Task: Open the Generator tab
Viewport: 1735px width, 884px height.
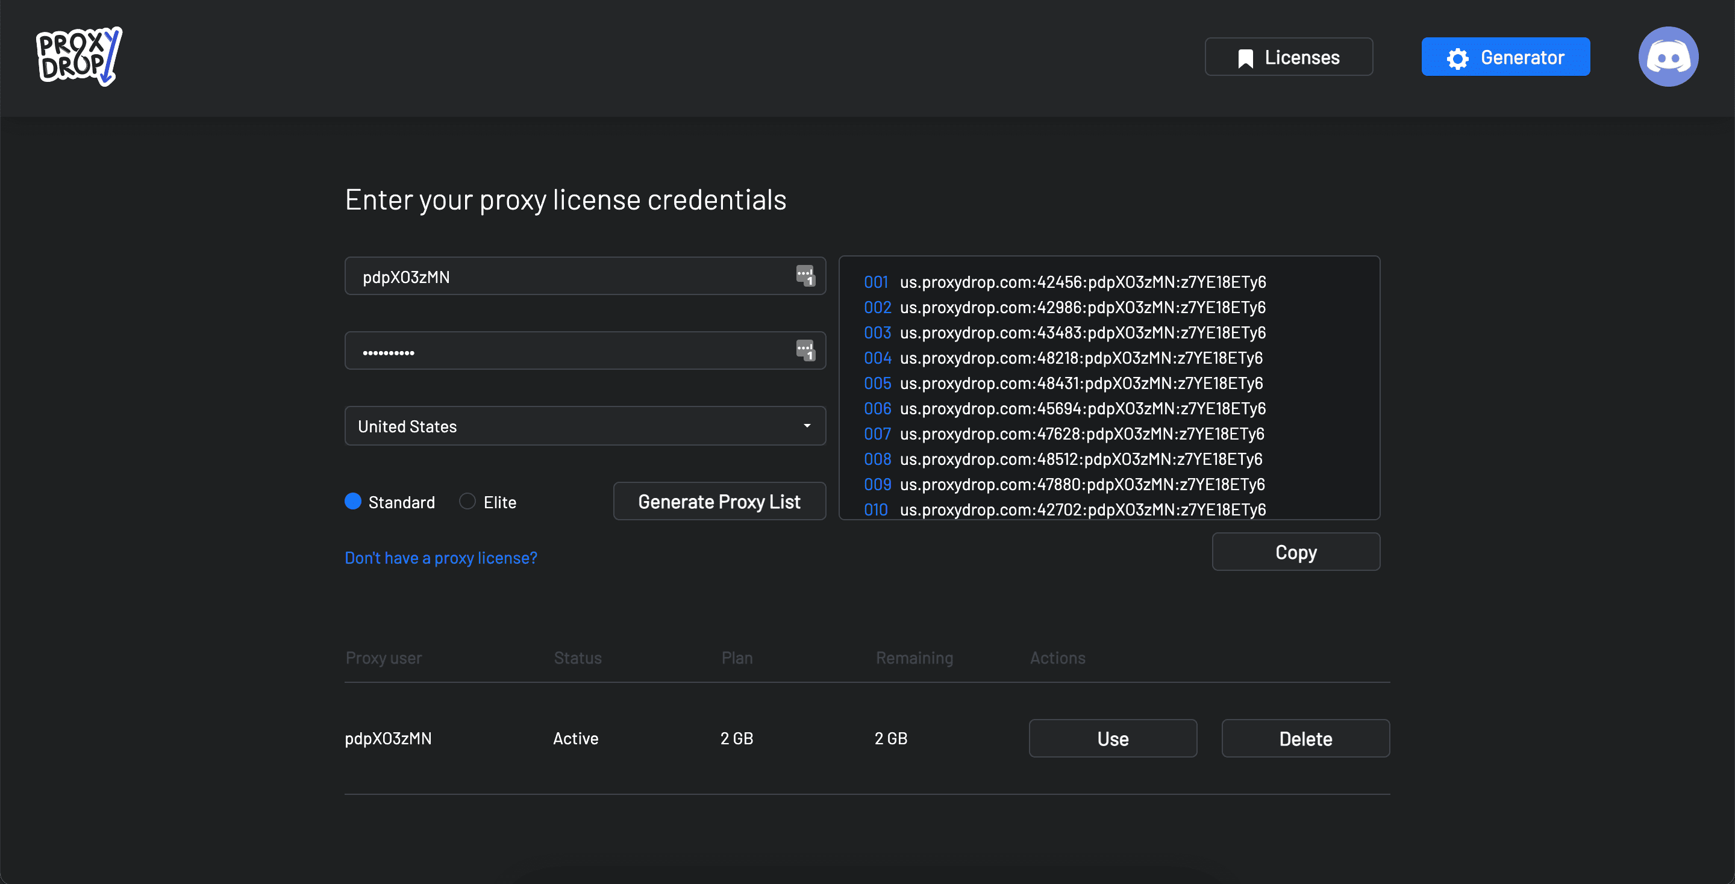Action: pos(1505,57)
